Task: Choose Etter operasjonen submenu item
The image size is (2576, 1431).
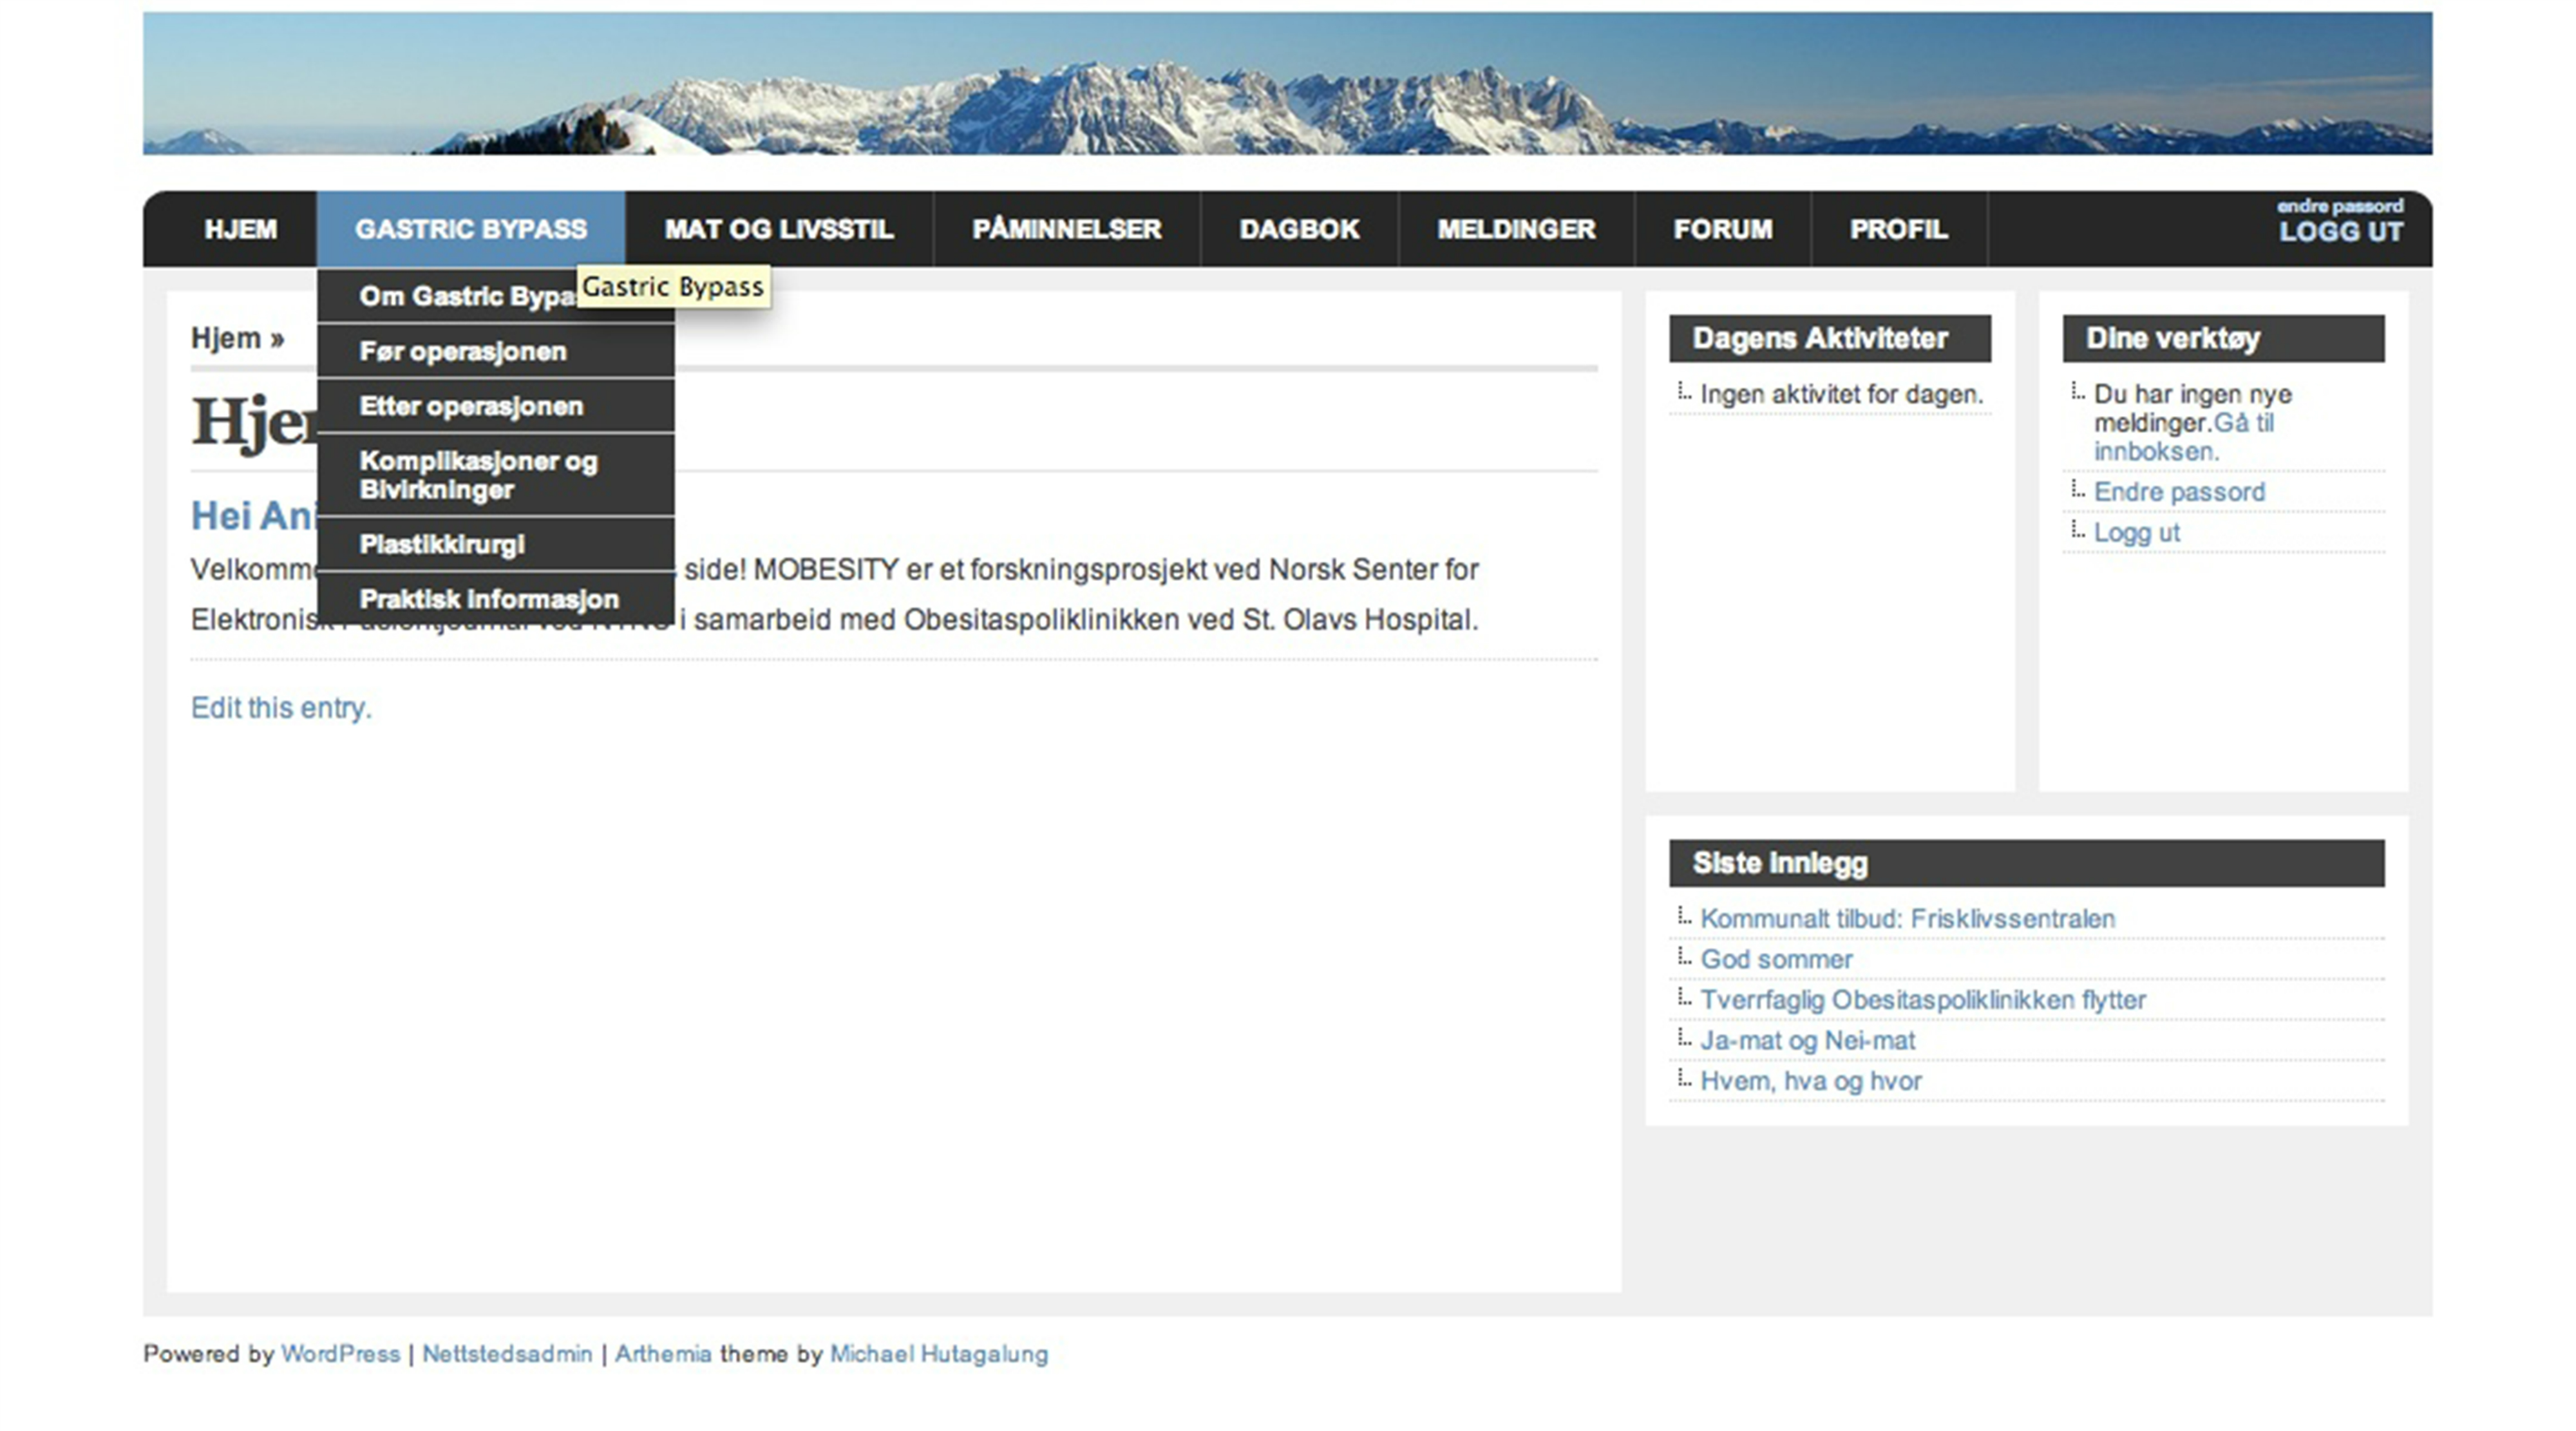Action: [x=470, y=406]
